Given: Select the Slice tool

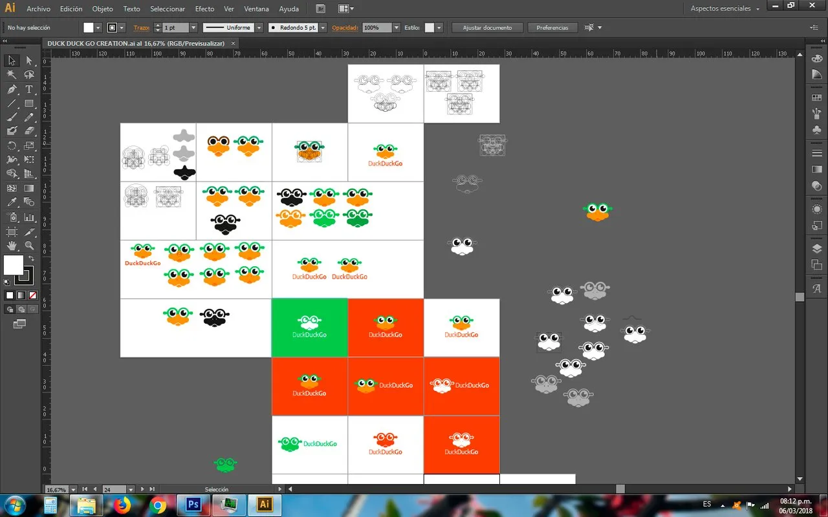Looking at the screenshot, I should point(29,231).
